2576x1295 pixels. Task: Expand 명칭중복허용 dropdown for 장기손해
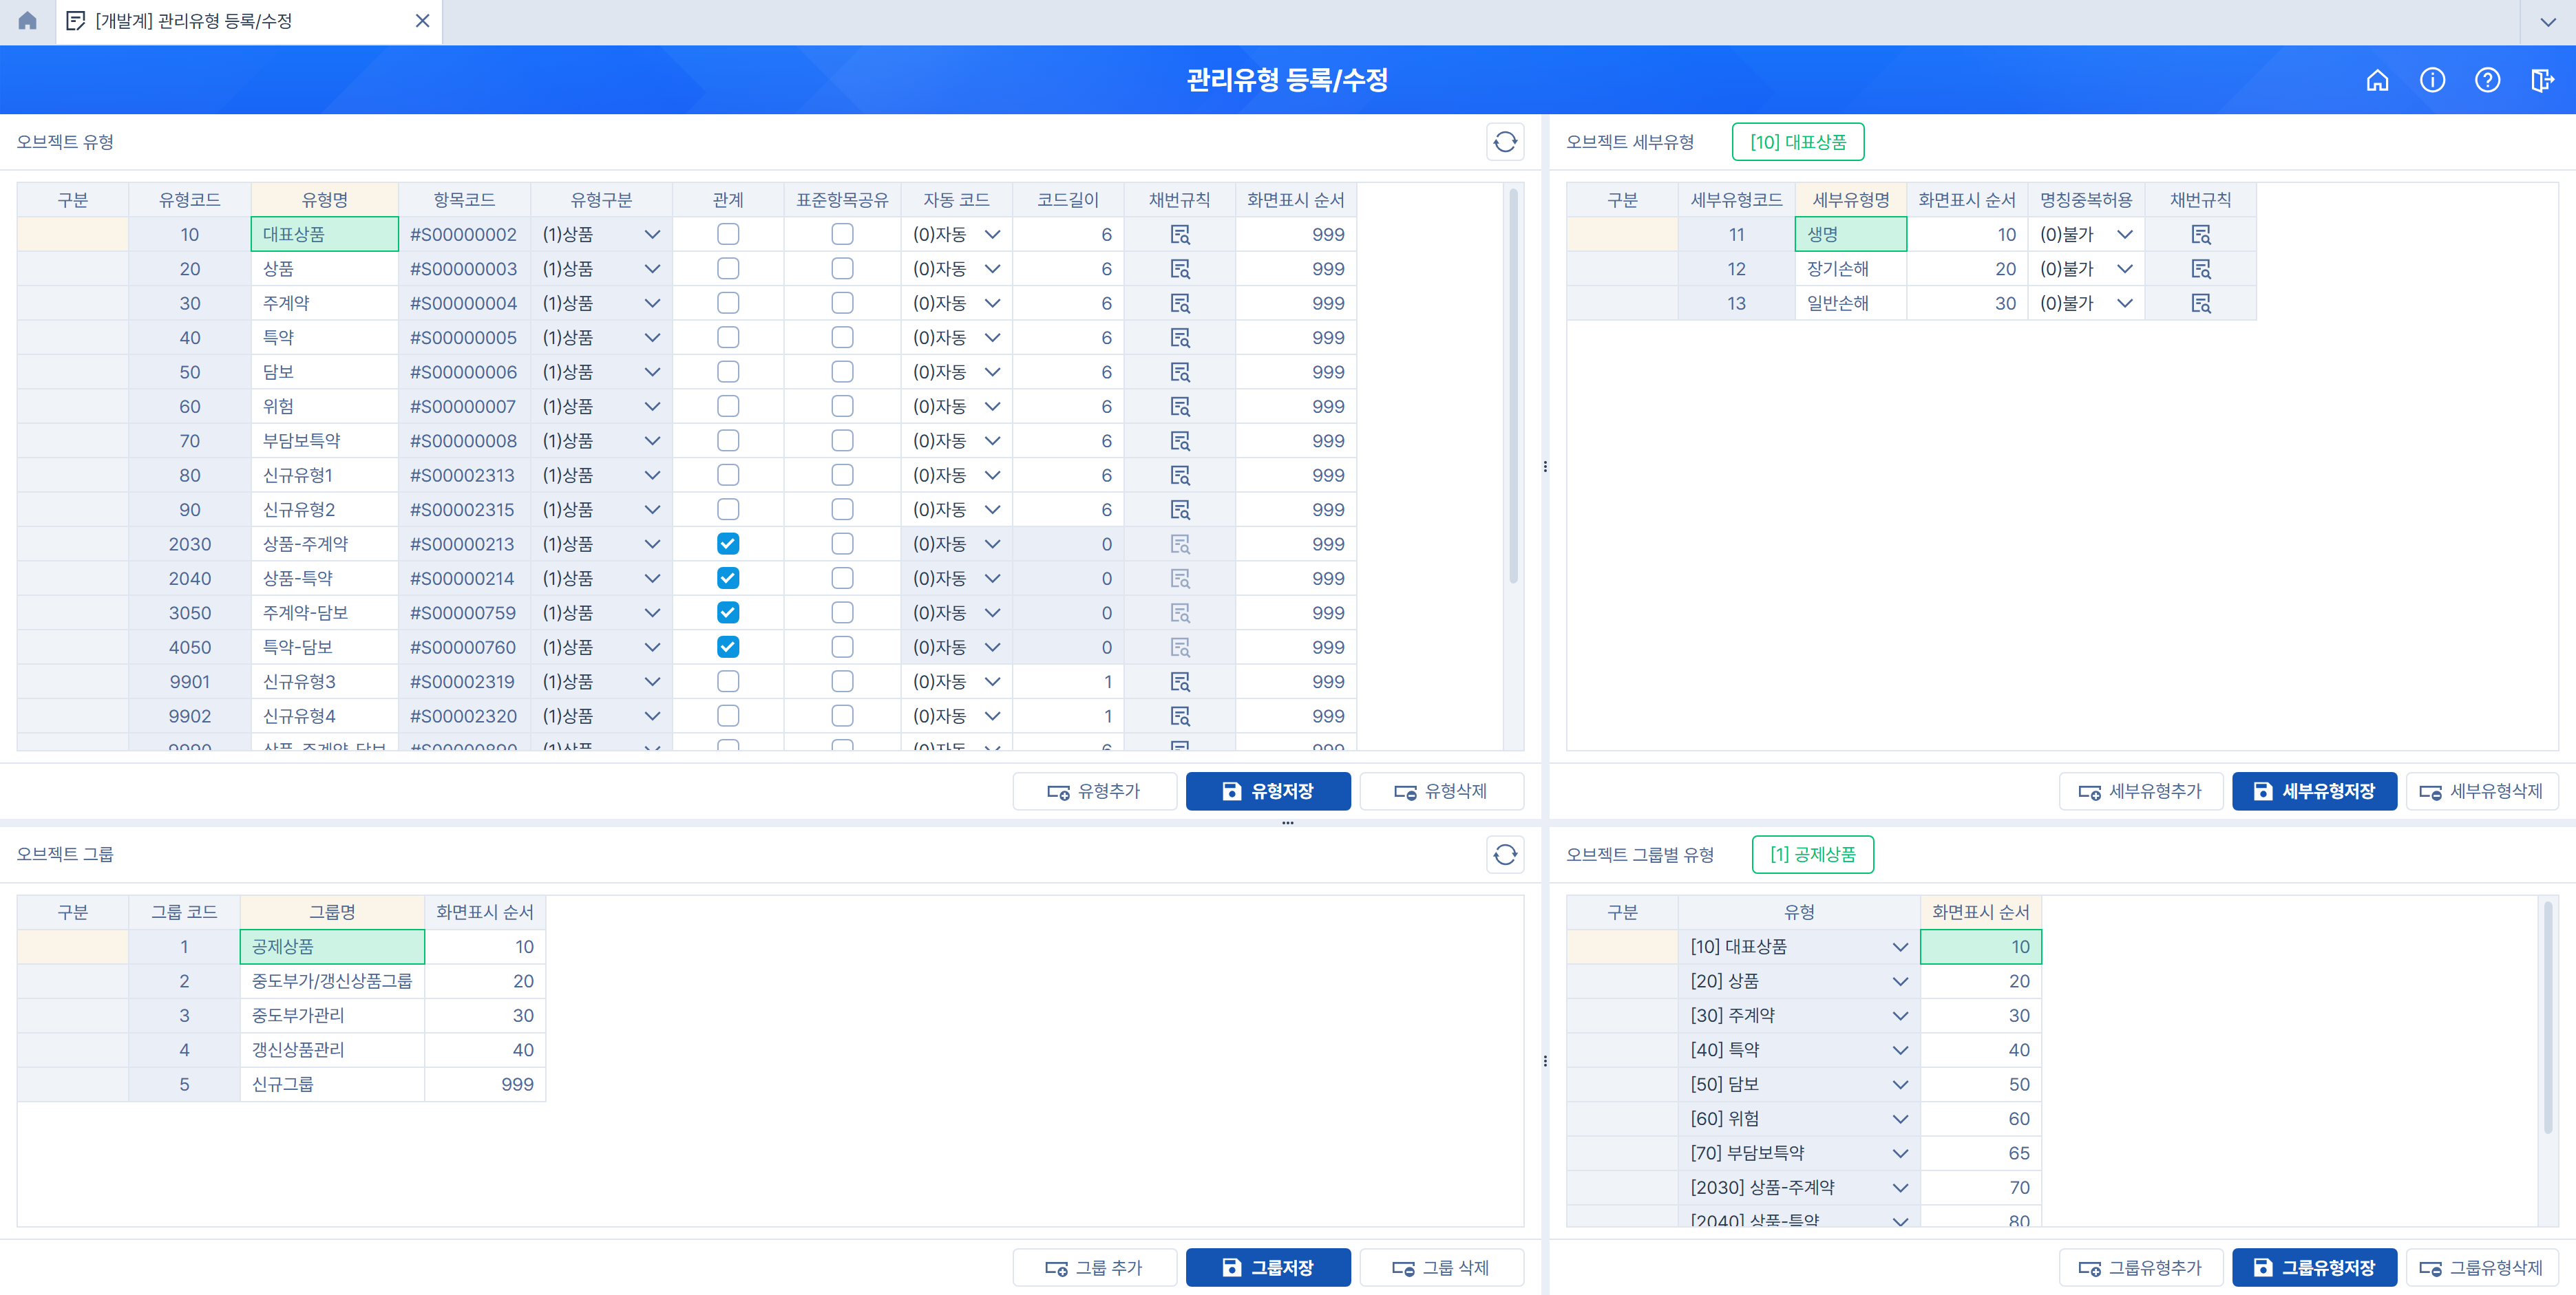(x=2125, y=269)
